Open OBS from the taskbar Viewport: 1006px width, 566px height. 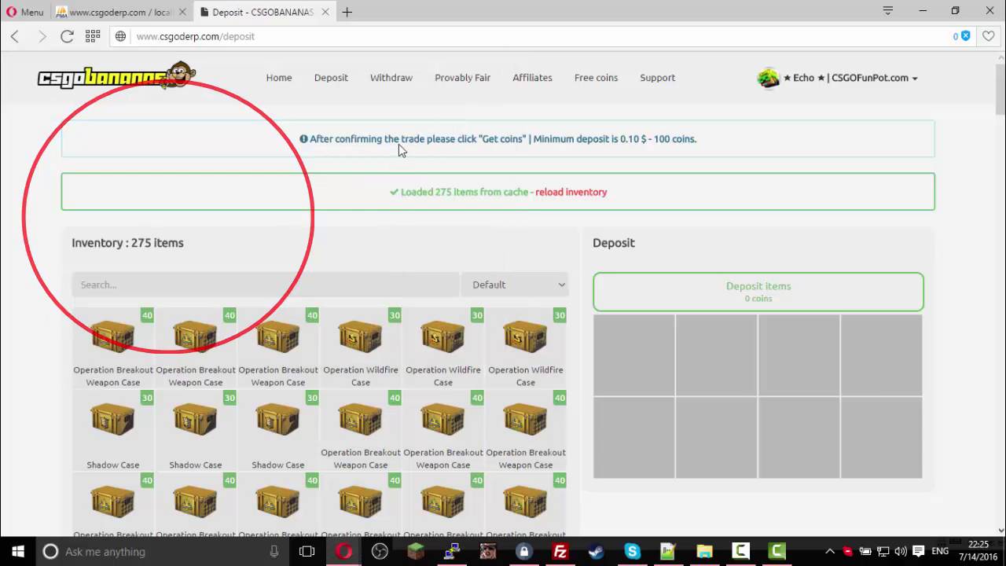point(380,551)
